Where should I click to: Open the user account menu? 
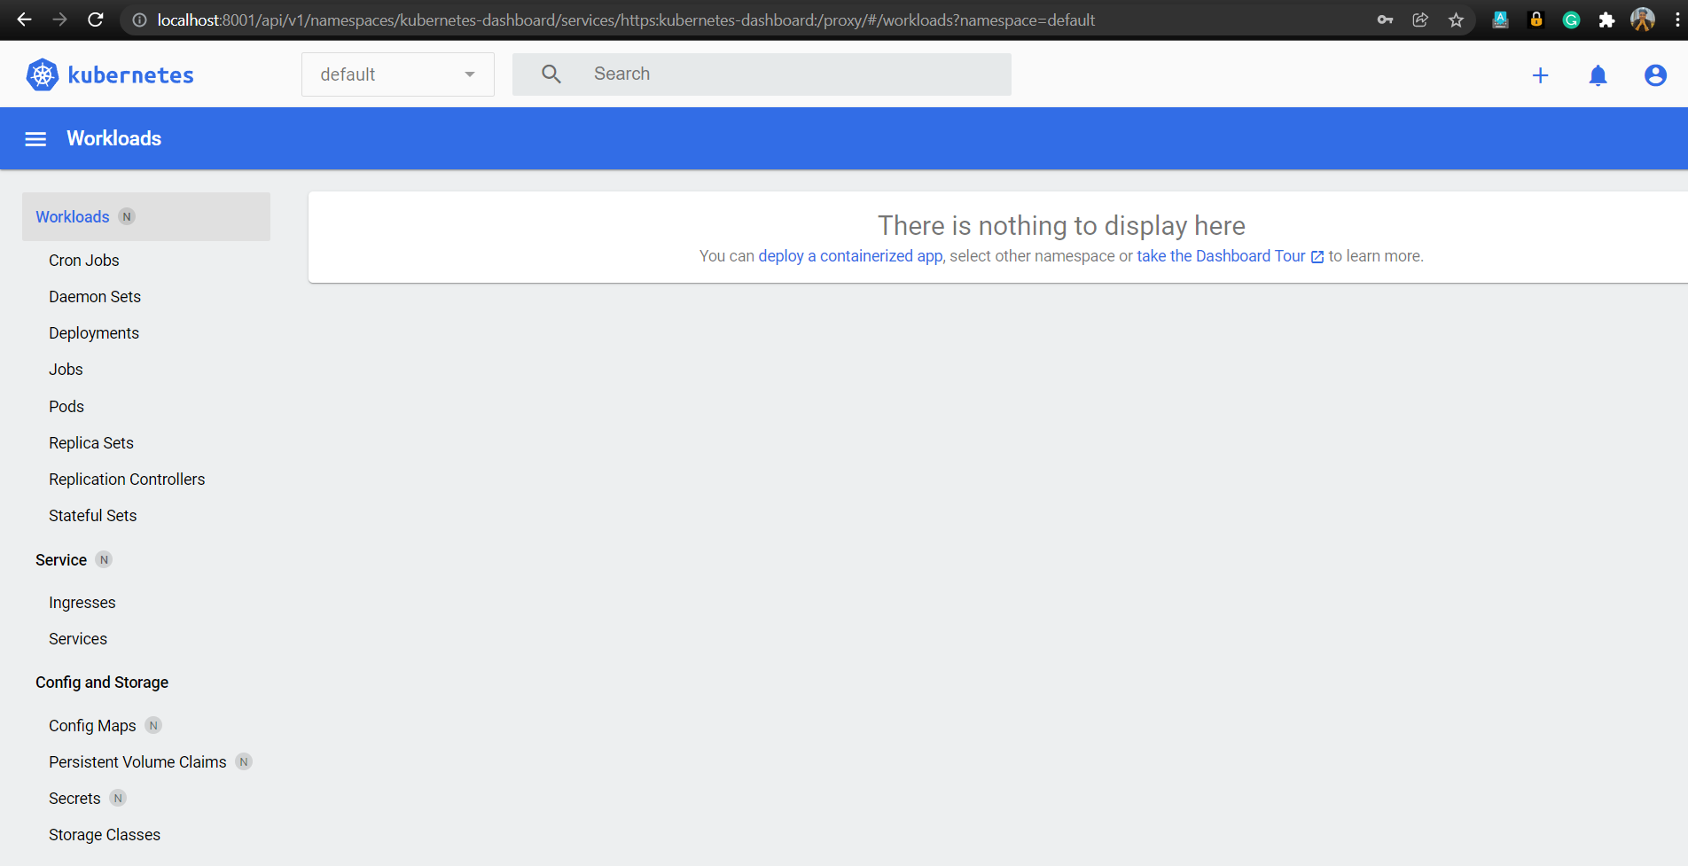[x=1655, y=75]
